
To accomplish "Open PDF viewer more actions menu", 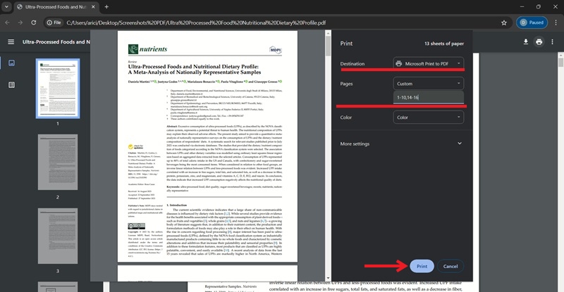I will [x=553, y=42].
